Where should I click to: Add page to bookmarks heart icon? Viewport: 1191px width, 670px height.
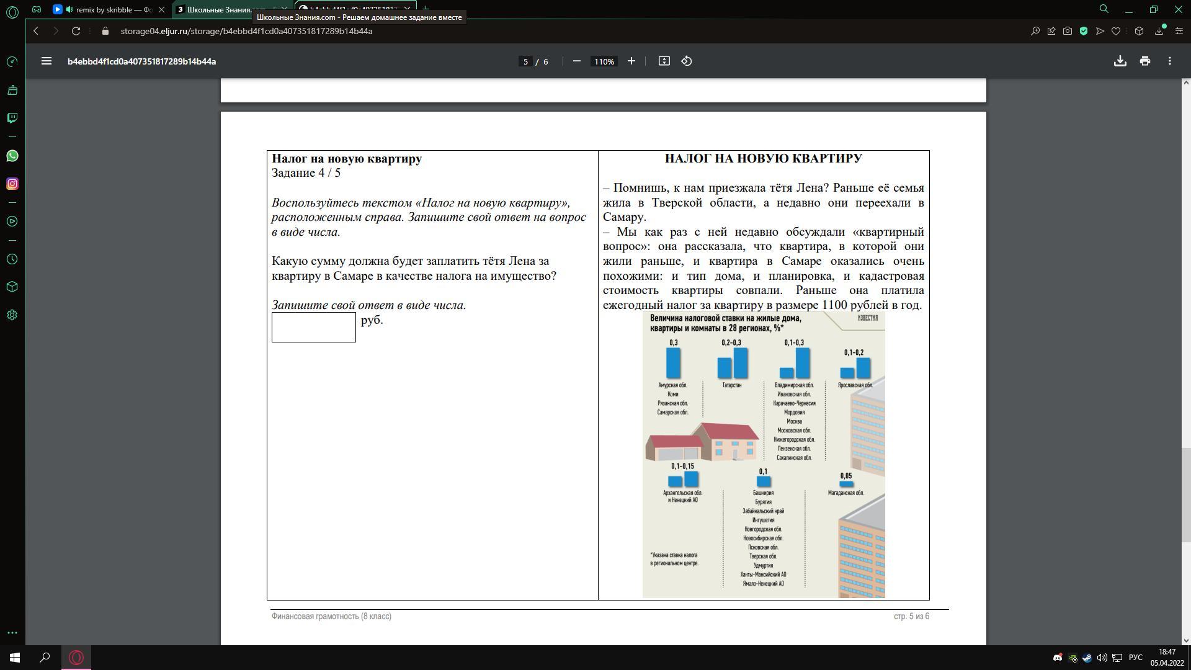pos(1116,31)
